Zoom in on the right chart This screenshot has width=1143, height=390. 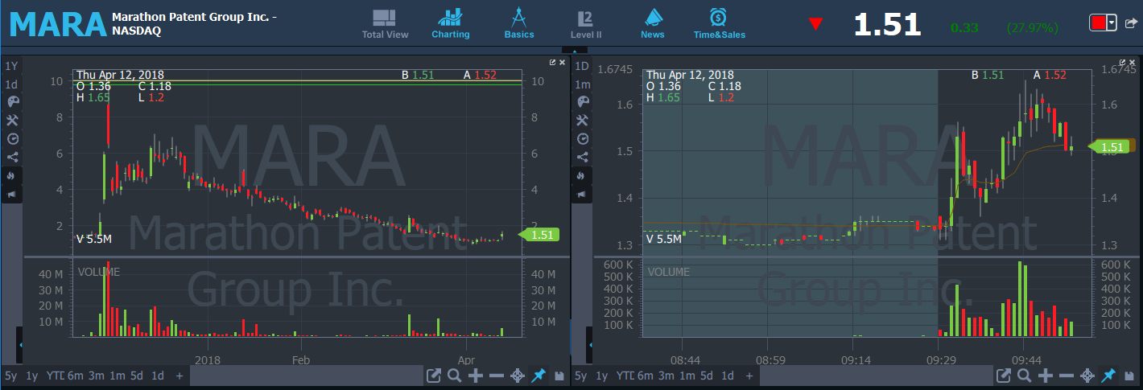pos(1046,376)
